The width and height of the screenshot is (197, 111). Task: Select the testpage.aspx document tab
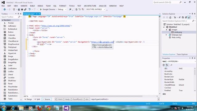29,14
